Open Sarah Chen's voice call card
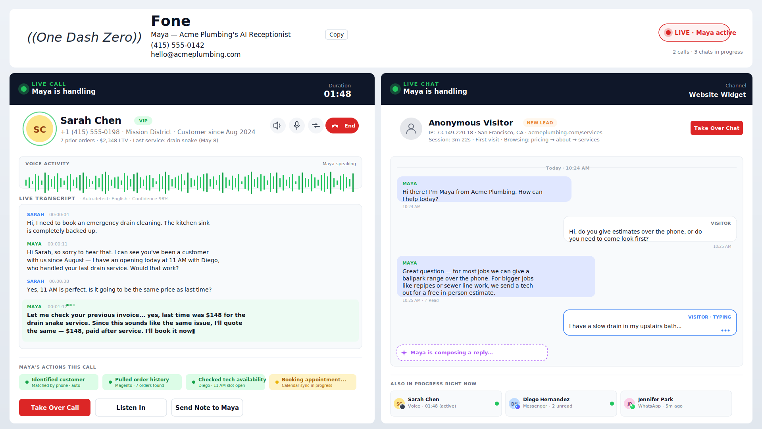This screenshot has height=429, width=762. click(x=446, y=404)
